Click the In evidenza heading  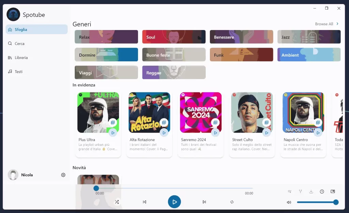click(x=84, y=85)
